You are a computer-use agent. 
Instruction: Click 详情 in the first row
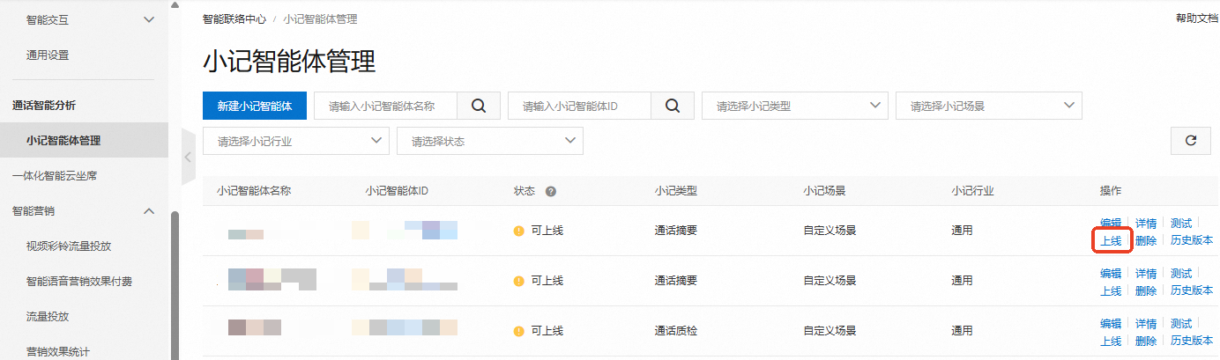1146,224
